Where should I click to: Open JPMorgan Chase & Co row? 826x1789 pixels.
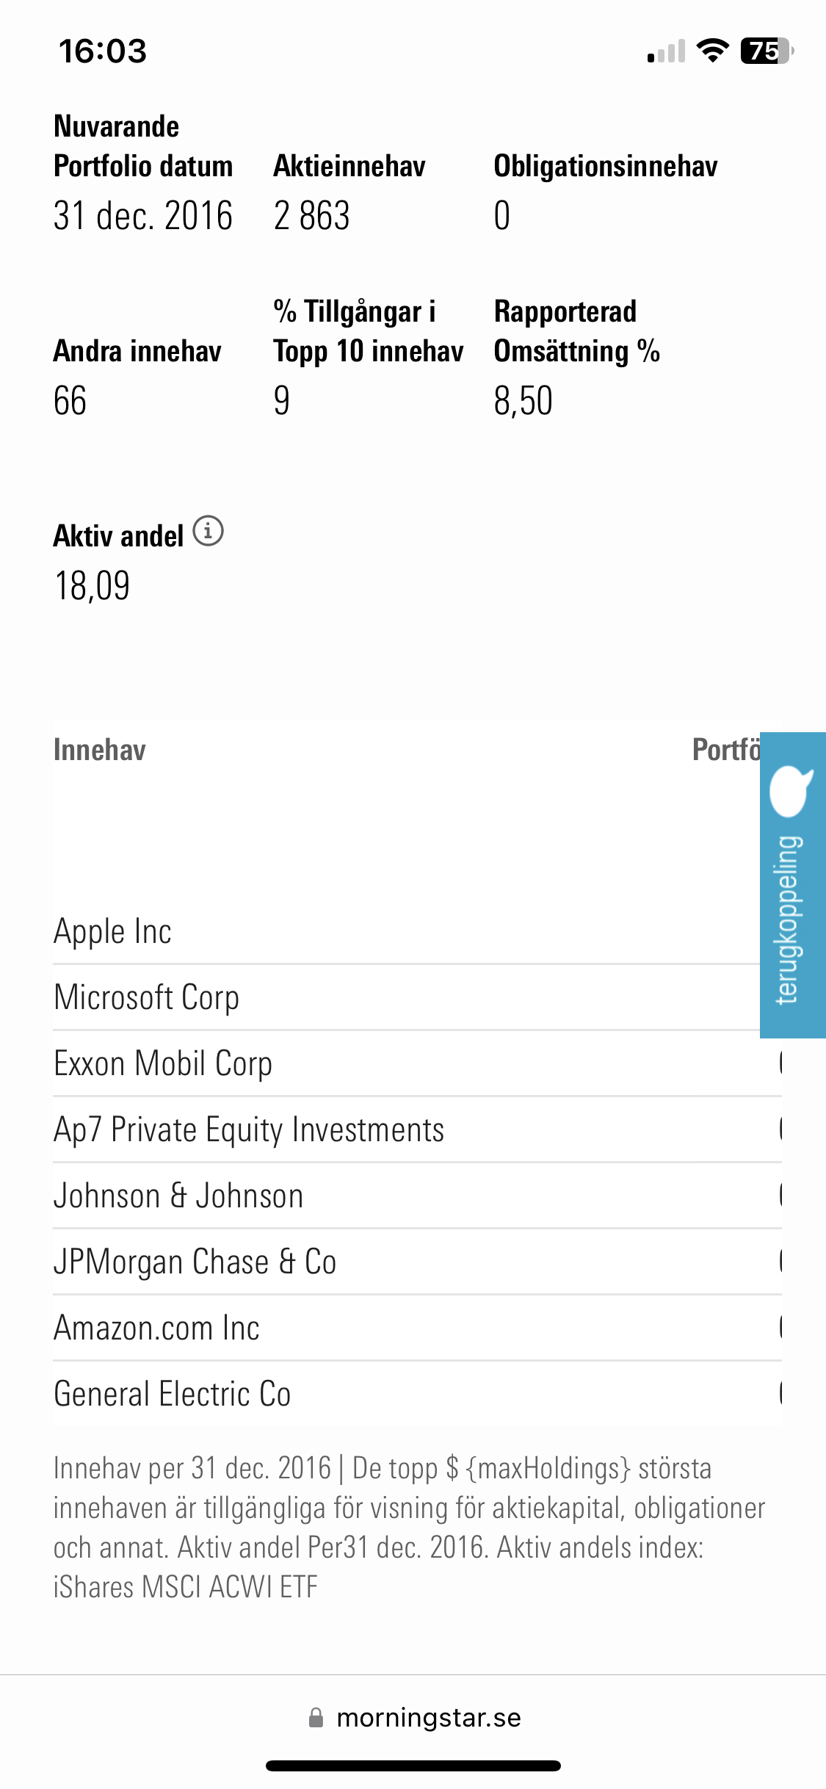coord(195,1262)
